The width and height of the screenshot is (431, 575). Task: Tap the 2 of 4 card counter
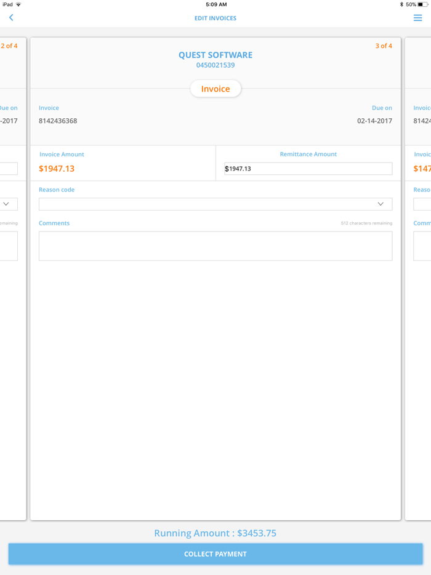pos(9,46)
